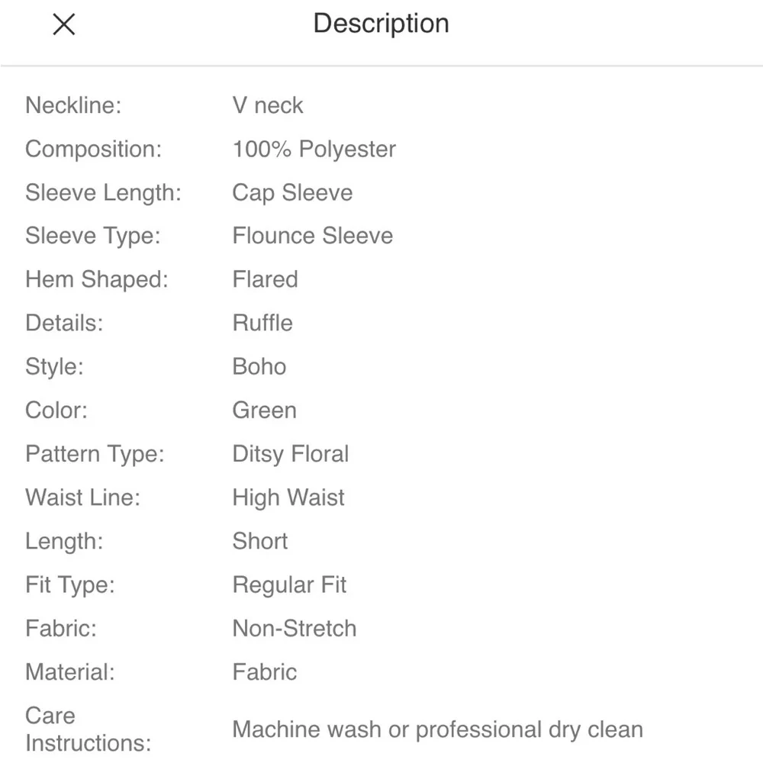Select the Pattern Type label
This screenshot has height=763, width=763.
(x=95, y=454)
